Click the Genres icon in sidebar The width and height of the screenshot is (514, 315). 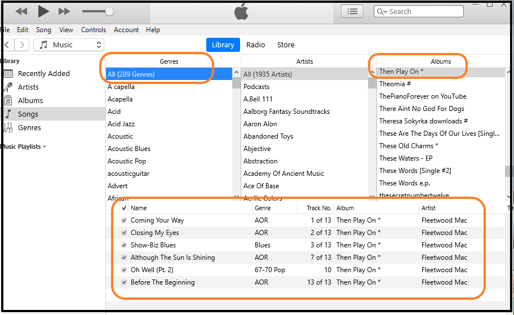point(8,127)
